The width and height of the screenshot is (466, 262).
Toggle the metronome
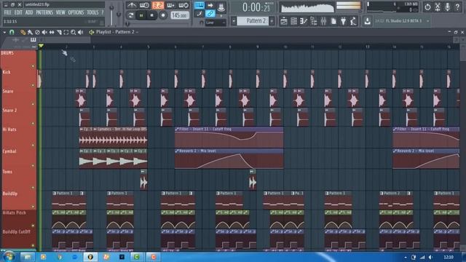coord(132,5)
